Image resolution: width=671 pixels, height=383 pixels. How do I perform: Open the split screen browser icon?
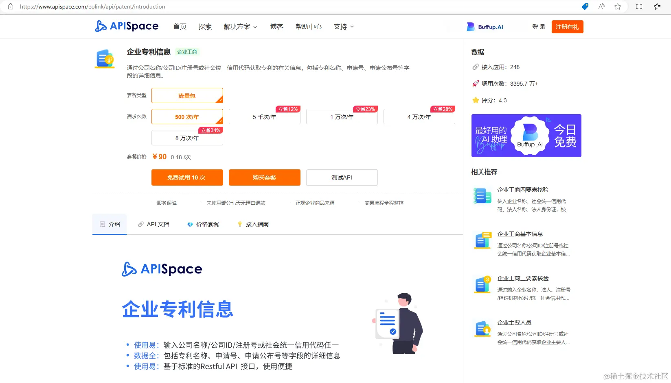639,6
